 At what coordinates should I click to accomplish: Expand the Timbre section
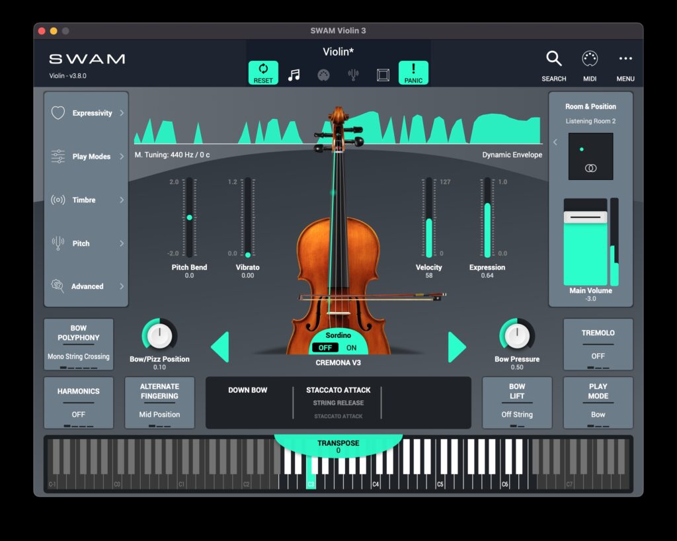85,200
